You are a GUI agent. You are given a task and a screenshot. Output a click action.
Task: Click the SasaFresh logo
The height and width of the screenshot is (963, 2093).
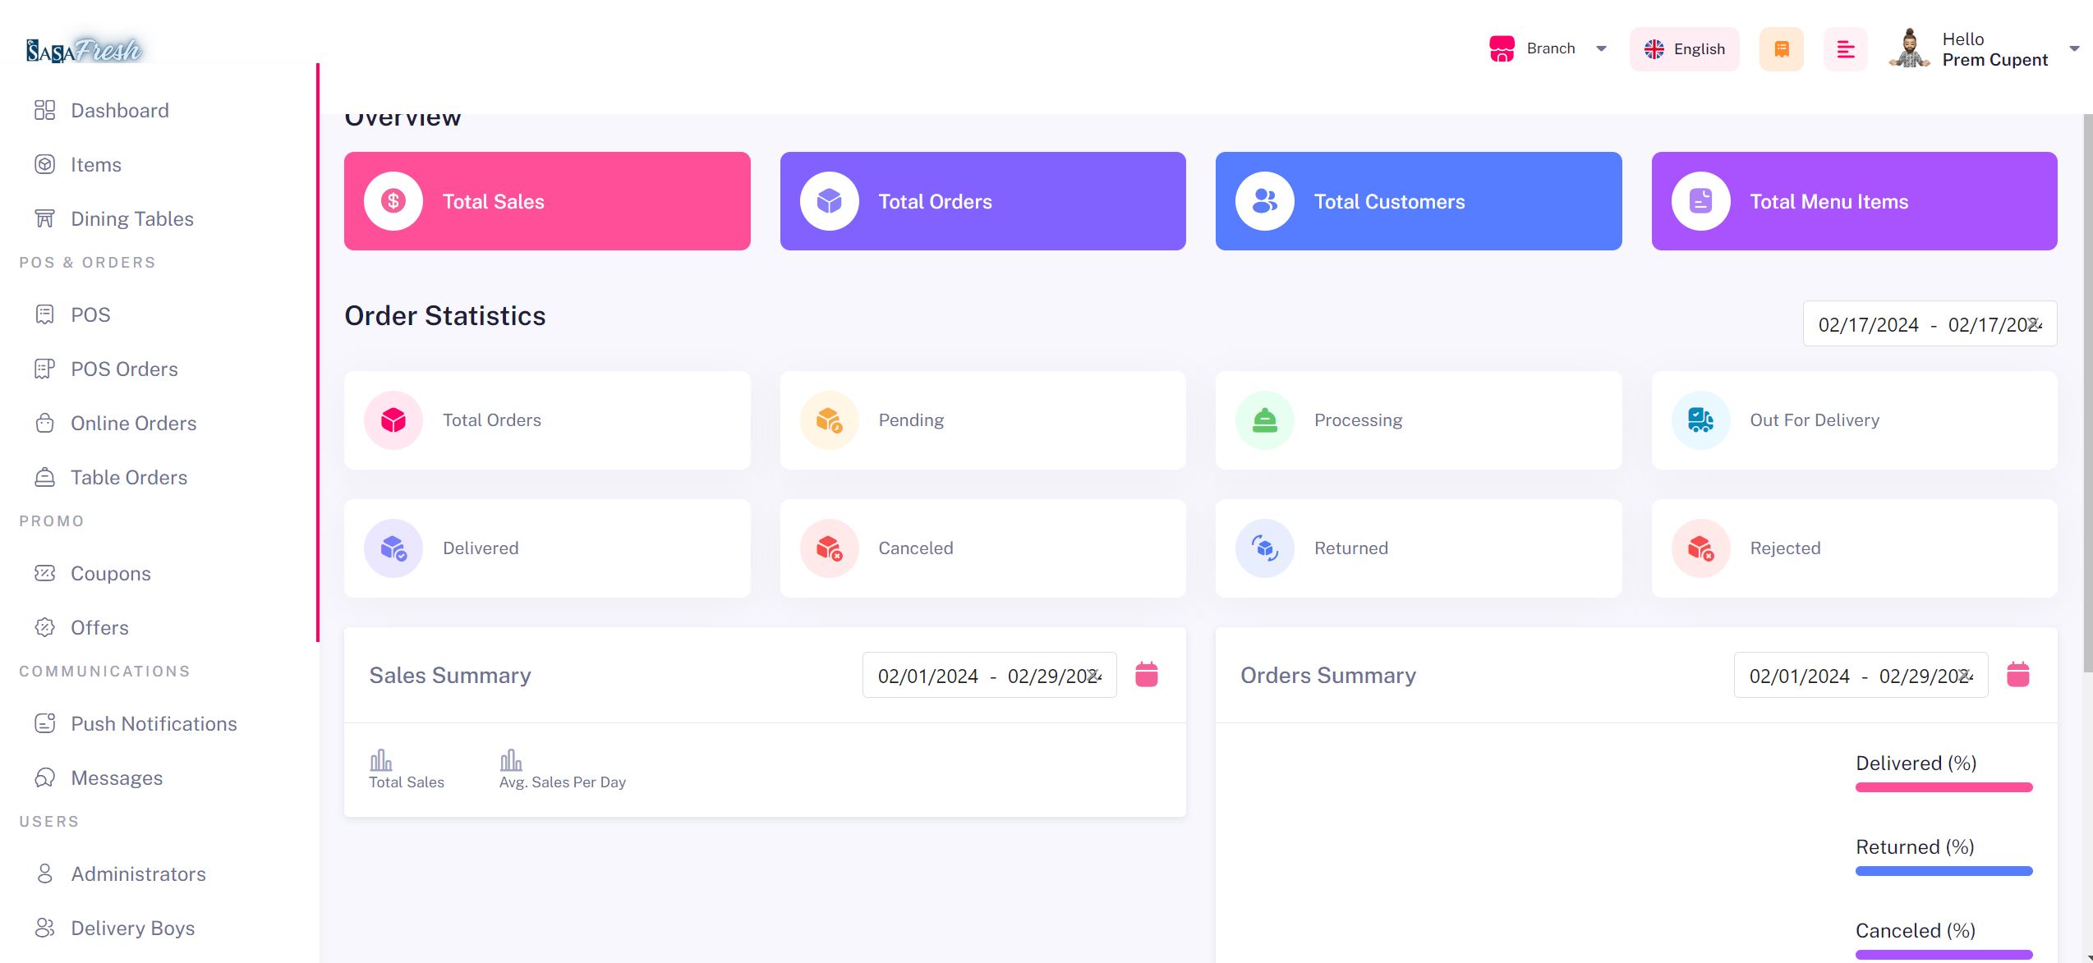click(84, 51)
